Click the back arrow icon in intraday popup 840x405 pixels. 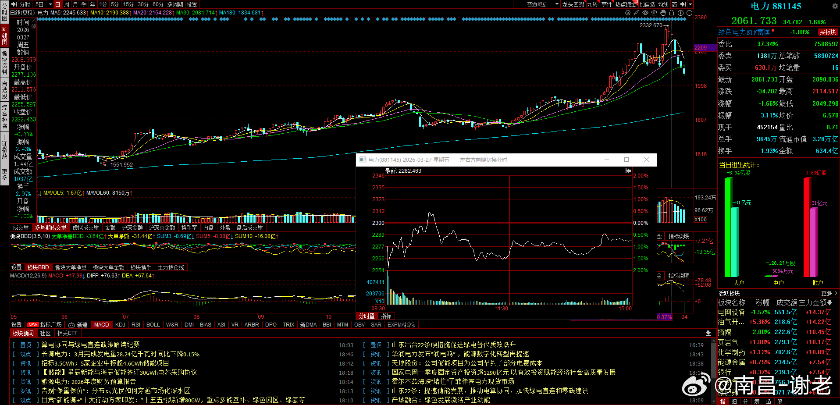[628, 171]
